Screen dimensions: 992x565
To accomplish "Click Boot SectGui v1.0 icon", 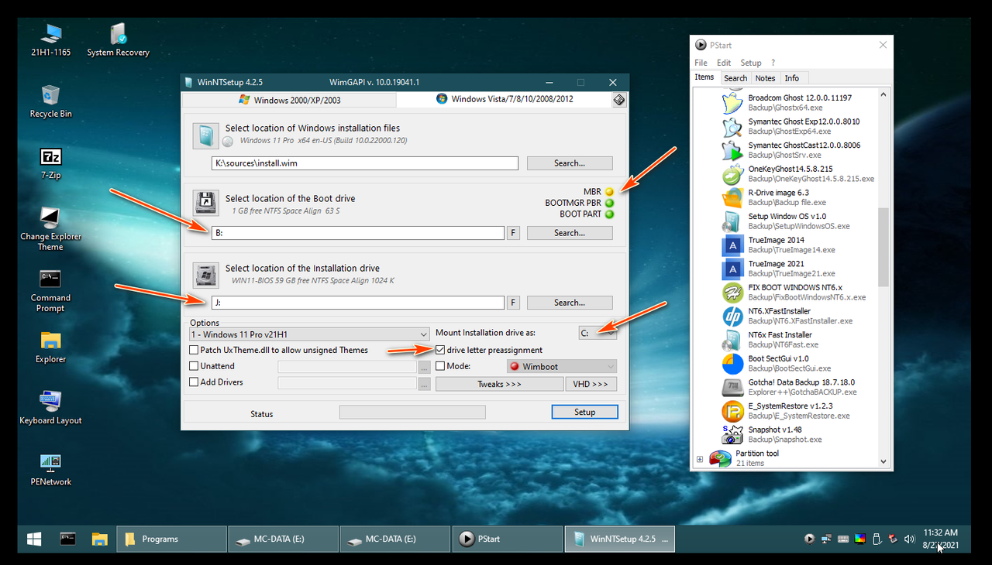I will [732, 364].
